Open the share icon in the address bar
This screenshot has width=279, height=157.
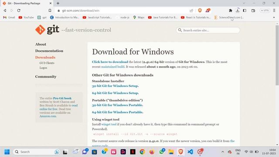[191, 10]
